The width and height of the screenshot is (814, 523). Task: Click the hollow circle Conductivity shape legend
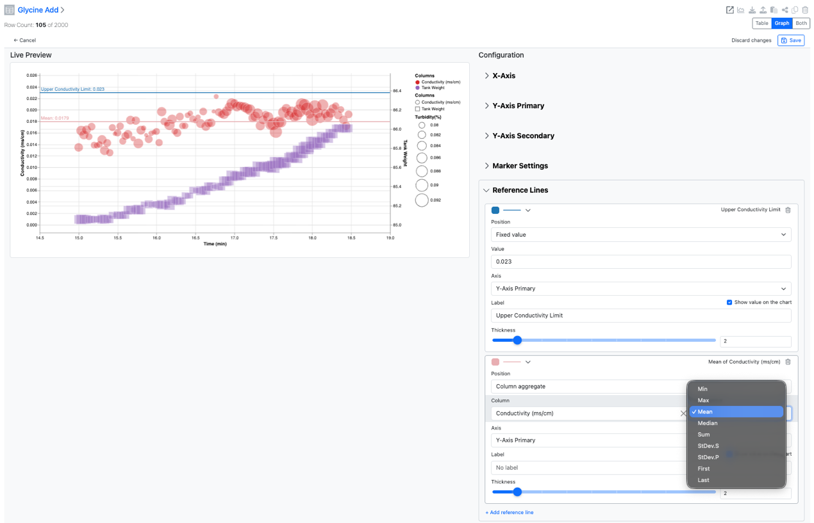tap(418, 102)
